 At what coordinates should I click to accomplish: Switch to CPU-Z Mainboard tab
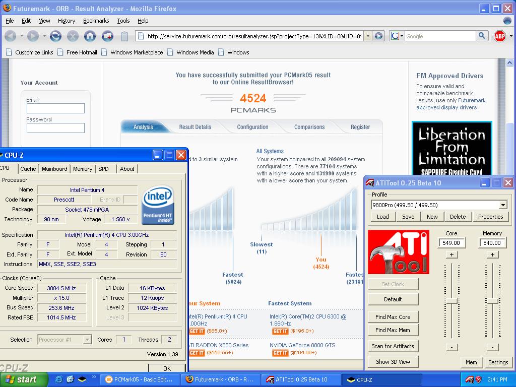pyautogui.click(x=54, y=169)
